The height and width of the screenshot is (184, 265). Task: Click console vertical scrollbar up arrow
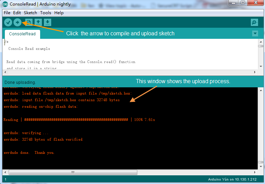[261, 90]
